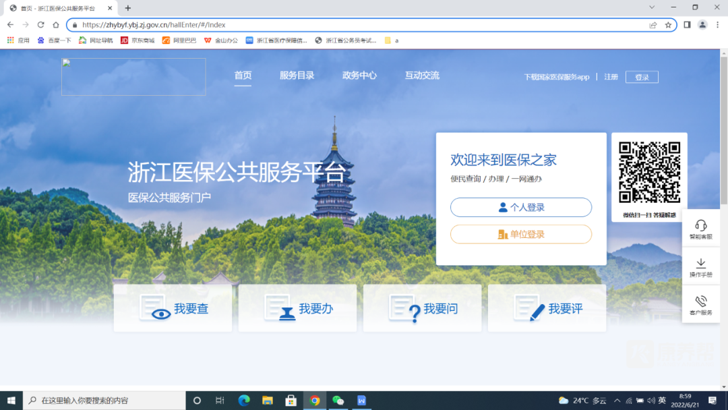
Task: Open Chrome profile avatar
Action: point(702,24)
